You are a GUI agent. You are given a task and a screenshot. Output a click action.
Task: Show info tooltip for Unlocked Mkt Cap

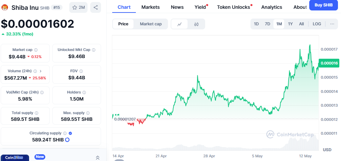point(94,50)
